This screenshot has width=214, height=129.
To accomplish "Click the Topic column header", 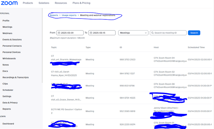I will [x=54, y=48].
